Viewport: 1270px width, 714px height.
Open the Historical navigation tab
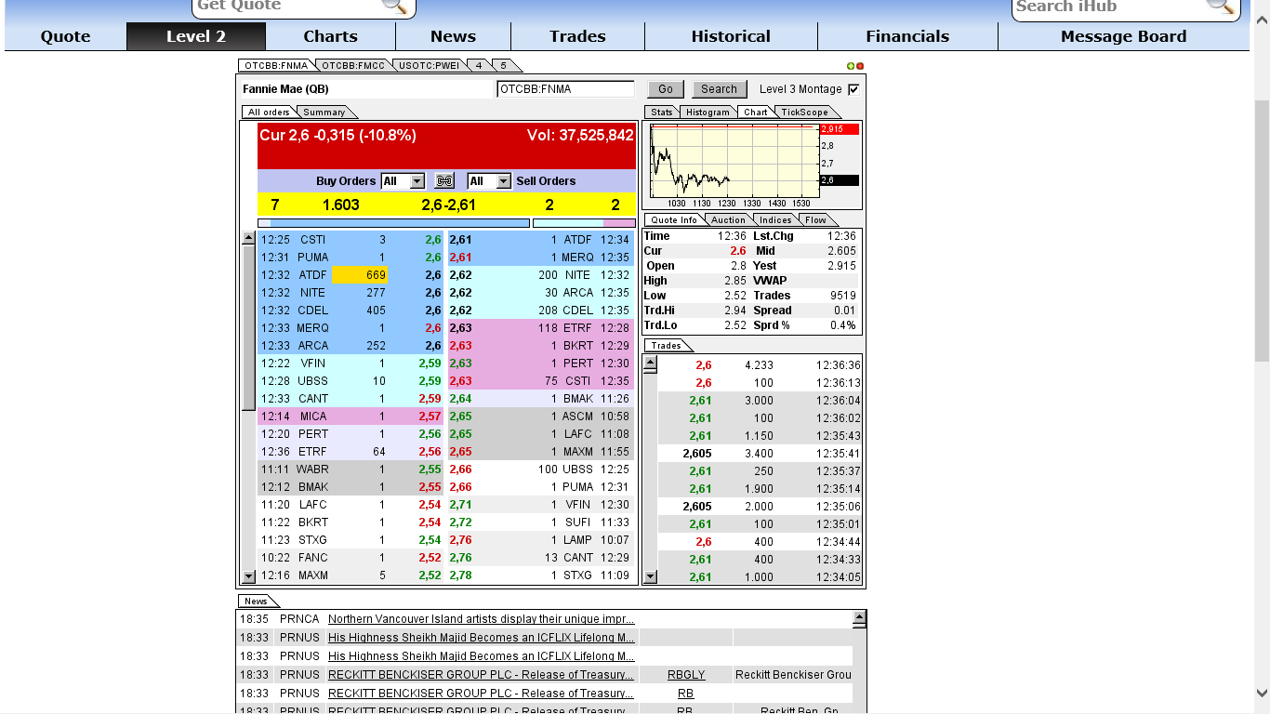coord(731,36)
